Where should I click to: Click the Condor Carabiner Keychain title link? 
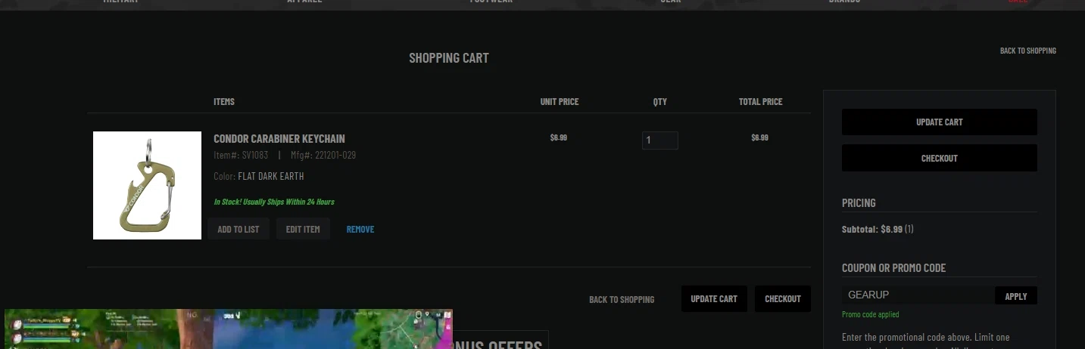(x=279, y=139)
